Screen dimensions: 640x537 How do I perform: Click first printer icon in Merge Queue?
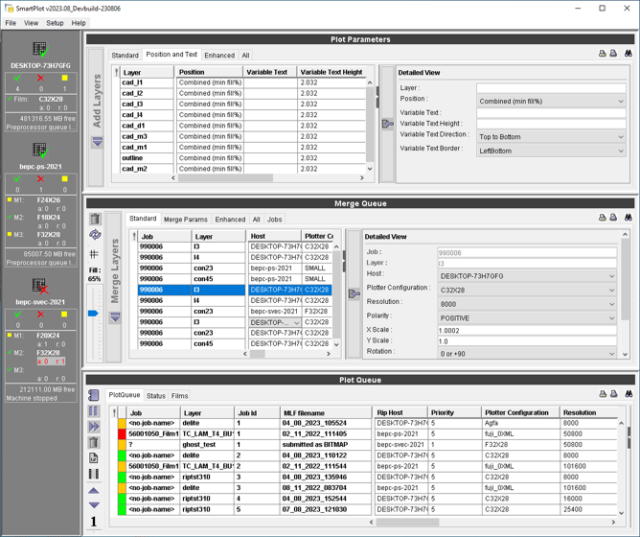tap(602, 218)
